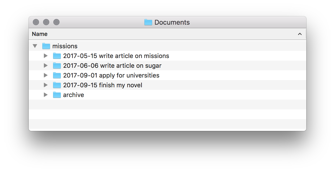Image resolution: width=335 pixels, height=172 pixels.
Task: Select the missions folder row name
Action: coord(65,46)
